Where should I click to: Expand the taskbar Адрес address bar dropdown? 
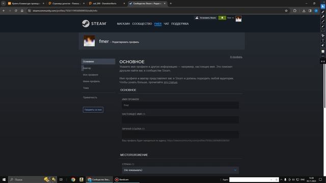tap(271, 179)
